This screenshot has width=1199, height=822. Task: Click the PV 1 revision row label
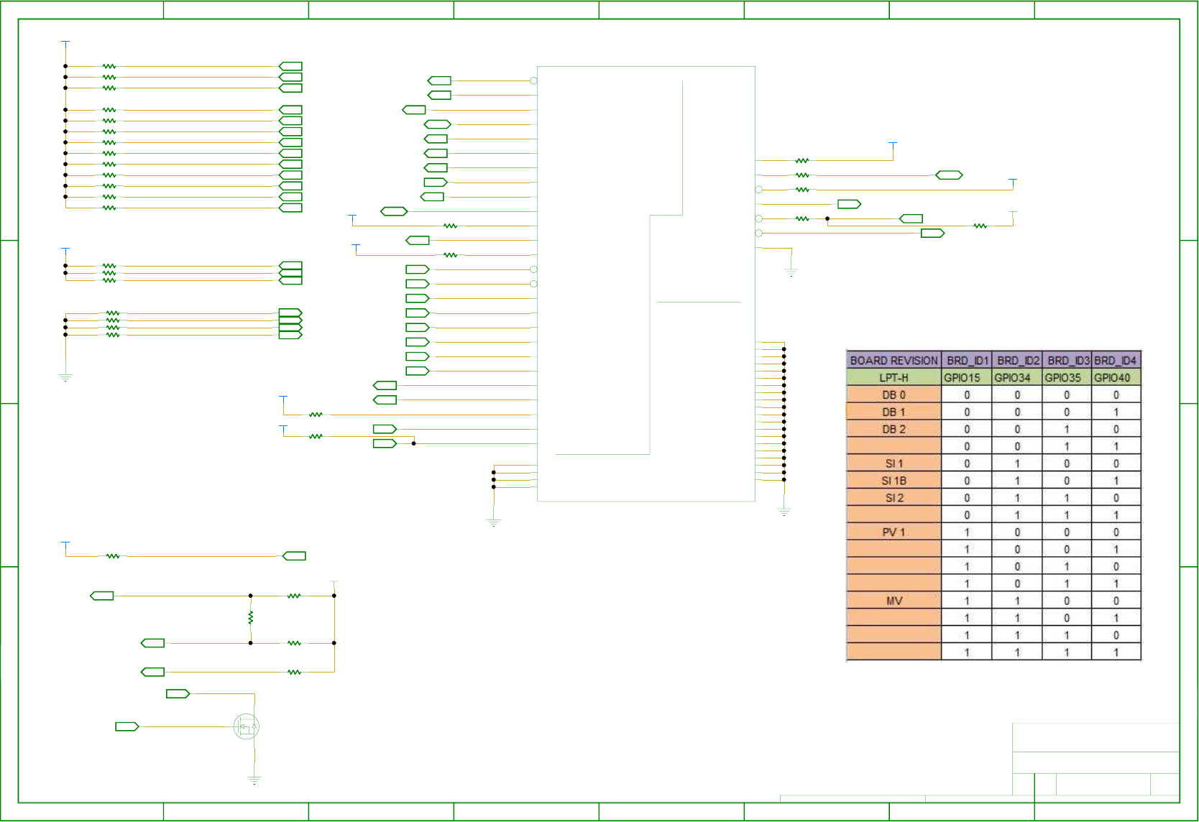click(894, 532)
